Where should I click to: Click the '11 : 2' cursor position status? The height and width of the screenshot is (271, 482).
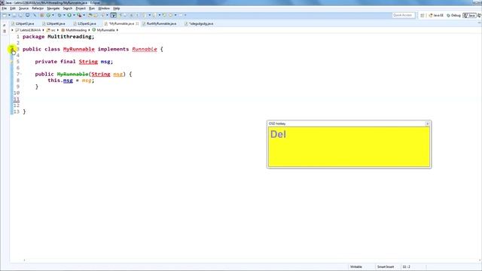click(407, 266)
